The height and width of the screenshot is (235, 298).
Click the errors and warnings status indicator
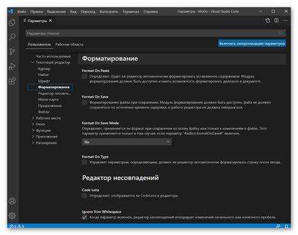[x=17, y=226]
